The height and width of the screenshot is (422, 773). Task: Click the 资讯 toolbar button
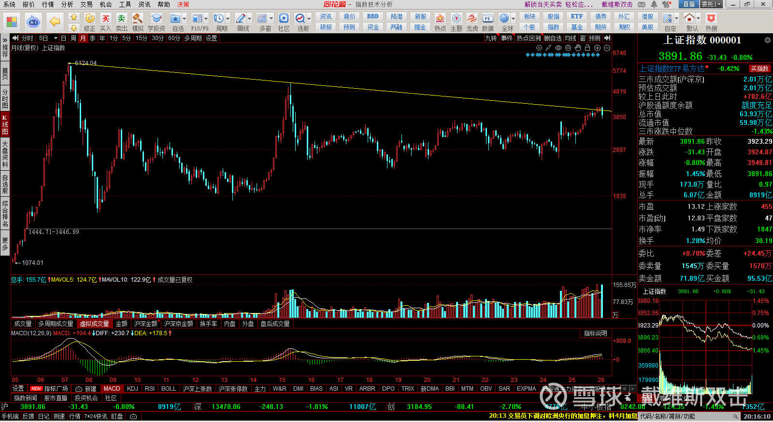(x=326, y=16)
